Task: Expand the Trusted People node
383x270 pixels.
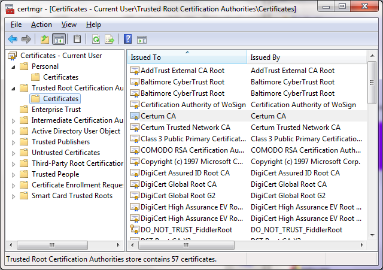Action: coord(13,175)
